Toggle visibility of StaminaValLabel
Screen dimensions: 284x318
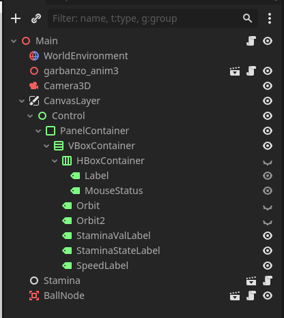(268, 236)
